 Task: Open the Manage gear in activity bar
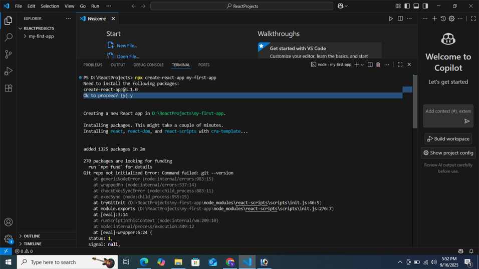coord(8,239)
